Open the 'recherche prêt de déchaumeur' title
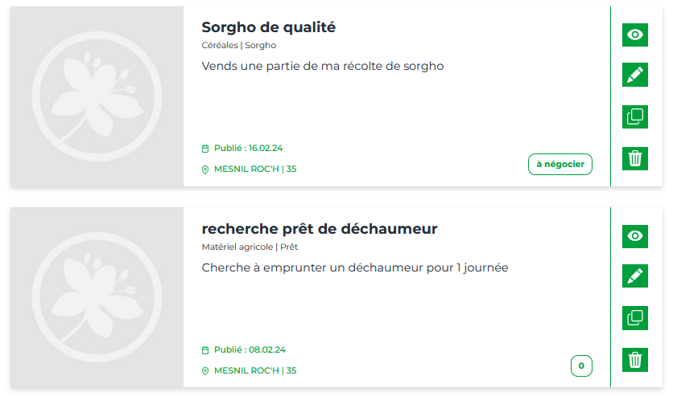 click(x=320, y=229)
